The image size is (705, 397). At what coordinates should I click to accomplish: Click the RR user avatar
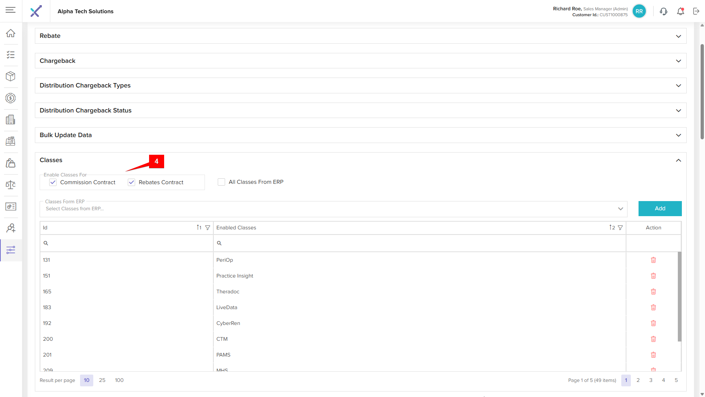[x=639, y=11]
